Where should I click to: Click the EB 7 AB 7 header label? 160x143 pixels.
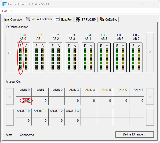pos(136,37)
